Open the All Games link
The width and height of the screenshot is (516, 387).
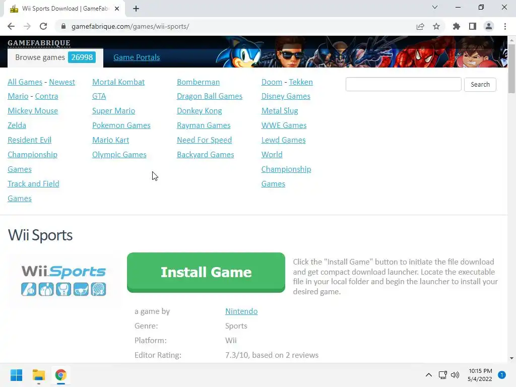pyautogui.click(x=25, y=82)
